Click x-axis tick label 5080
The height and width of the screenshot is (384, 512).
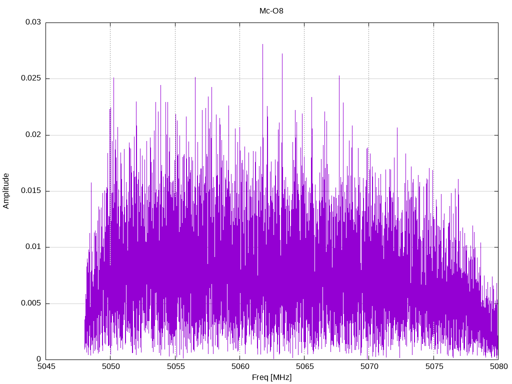click(498, 366)
